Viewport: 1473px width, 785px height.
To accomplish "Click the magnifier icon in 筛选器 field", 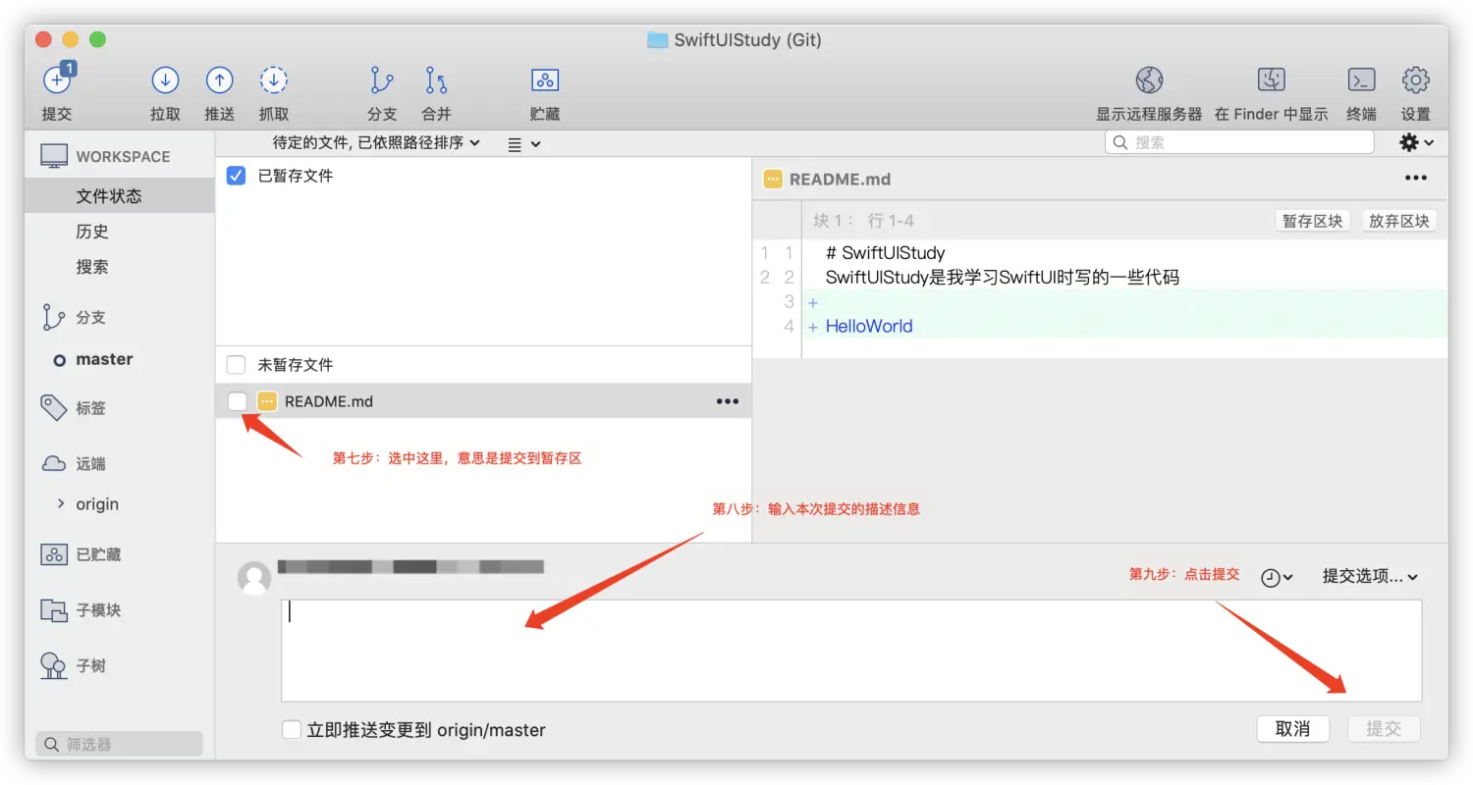I will (x=52, y=745).
